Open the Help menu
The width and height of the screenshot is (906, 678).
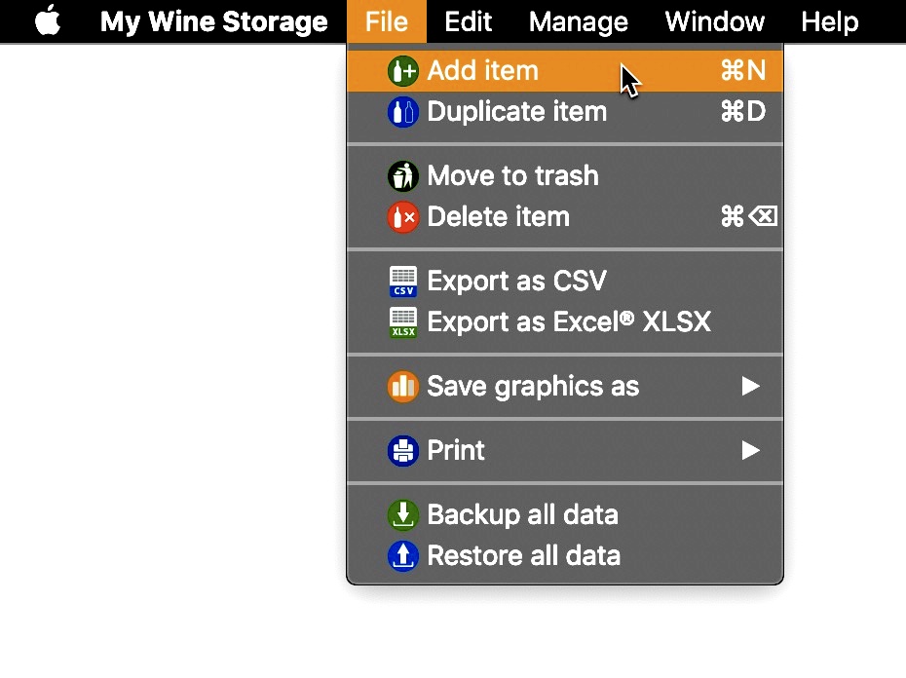[830, 22]
